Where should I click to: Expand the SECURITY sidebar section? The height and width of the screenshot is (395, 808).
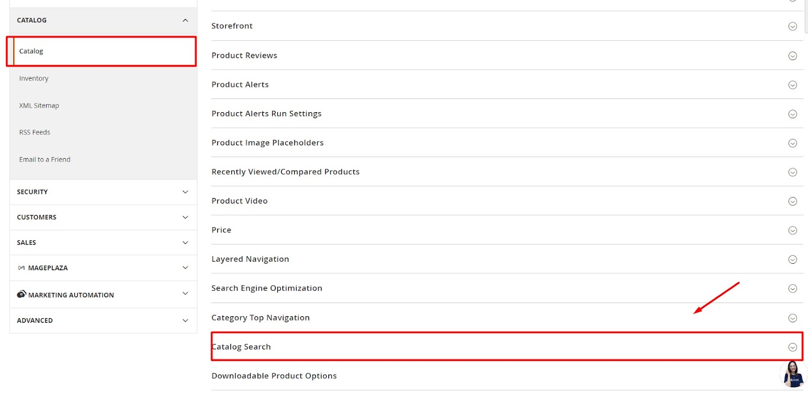pyautogui.click(x=103, y=192)
